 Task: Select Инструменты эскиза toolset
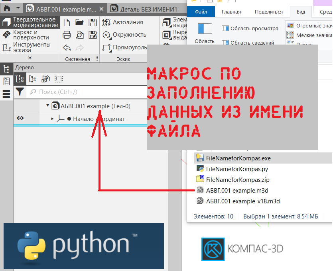pos(30,47)
